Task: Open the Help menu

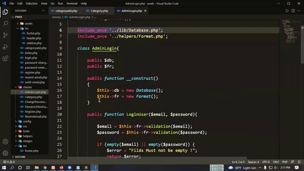Action: pos(84,3)
